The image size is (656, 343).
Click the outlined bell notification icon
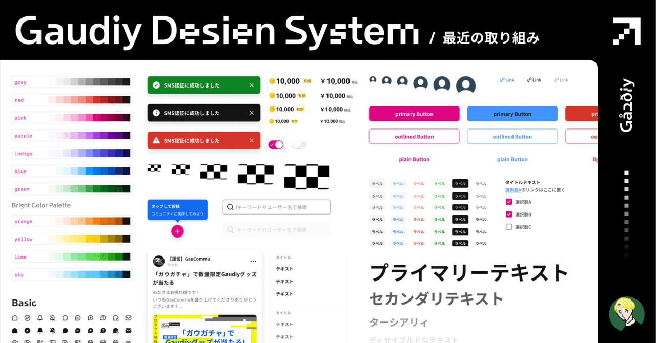point(40,318)
